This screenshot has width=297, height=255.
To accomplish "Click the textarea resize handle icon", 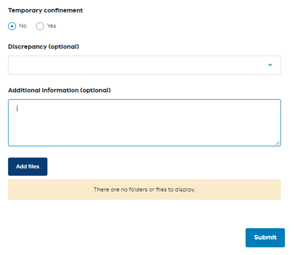I will (278, 143).
